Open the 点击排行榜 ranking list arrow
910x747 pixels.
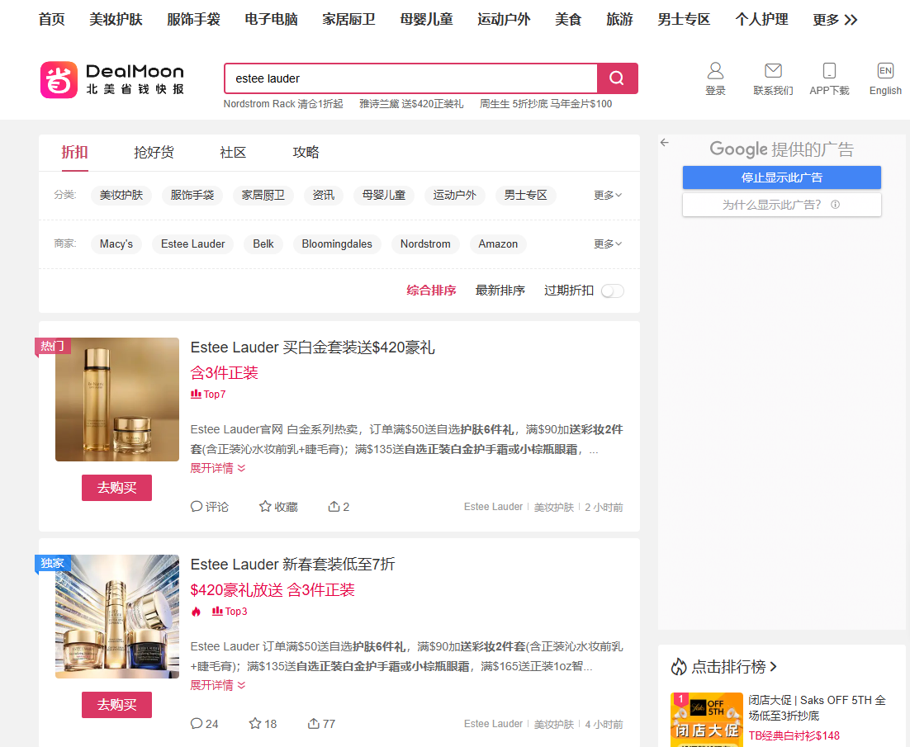pos(773,667)
